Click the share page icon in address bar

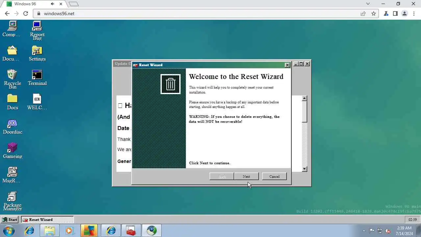pyautogui.click(x=363, y=13)
